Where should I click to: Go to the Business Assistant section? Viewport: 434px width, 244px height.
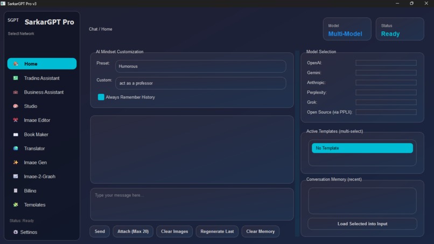(x=42, y=92)
